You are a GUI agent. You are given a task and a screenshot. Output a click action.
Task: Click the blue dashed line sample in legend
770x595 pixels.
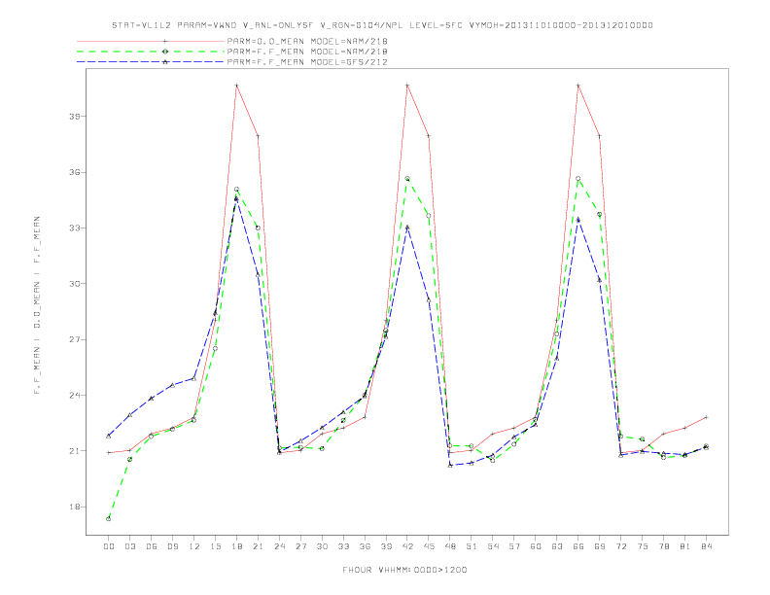[x=151, y=62]
